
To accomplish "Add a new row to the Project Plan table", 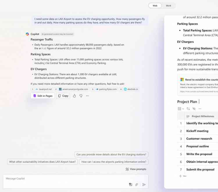I will tap(183, 176).
